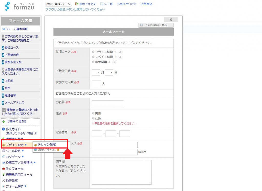Open ログデータ in the sidebar menu
This screenshot has width=262, height=191.
tap(13, 157)
